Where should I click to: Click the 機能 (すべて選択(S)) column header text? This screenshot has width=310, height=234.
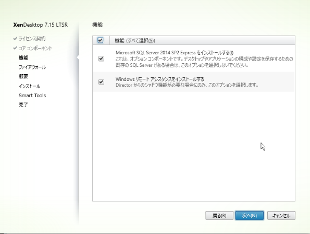(x=135, y=41)
